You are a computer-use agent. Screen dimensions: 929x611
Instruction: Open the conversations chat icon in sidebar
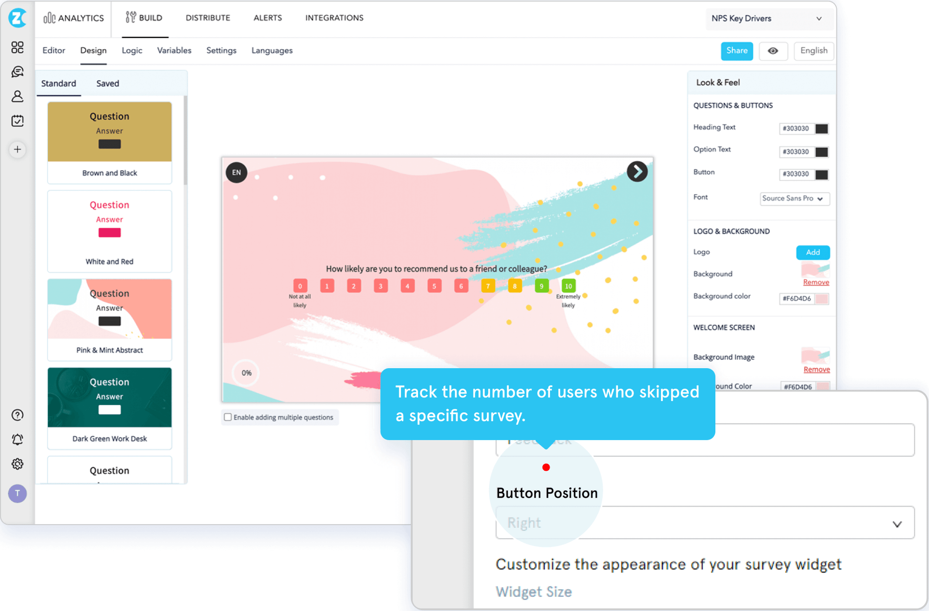tap(17, 72)
